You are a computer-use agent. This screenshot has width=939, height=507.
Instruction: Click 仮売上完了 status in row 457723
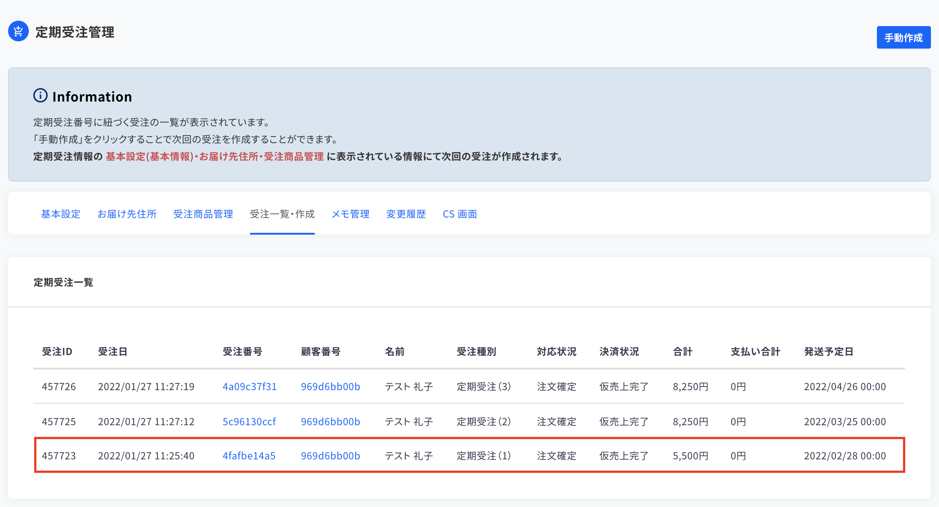pyautogui.click(x=624, y=456)
